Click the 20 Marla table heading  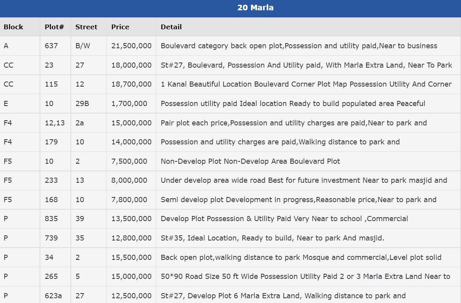(255, 8)
